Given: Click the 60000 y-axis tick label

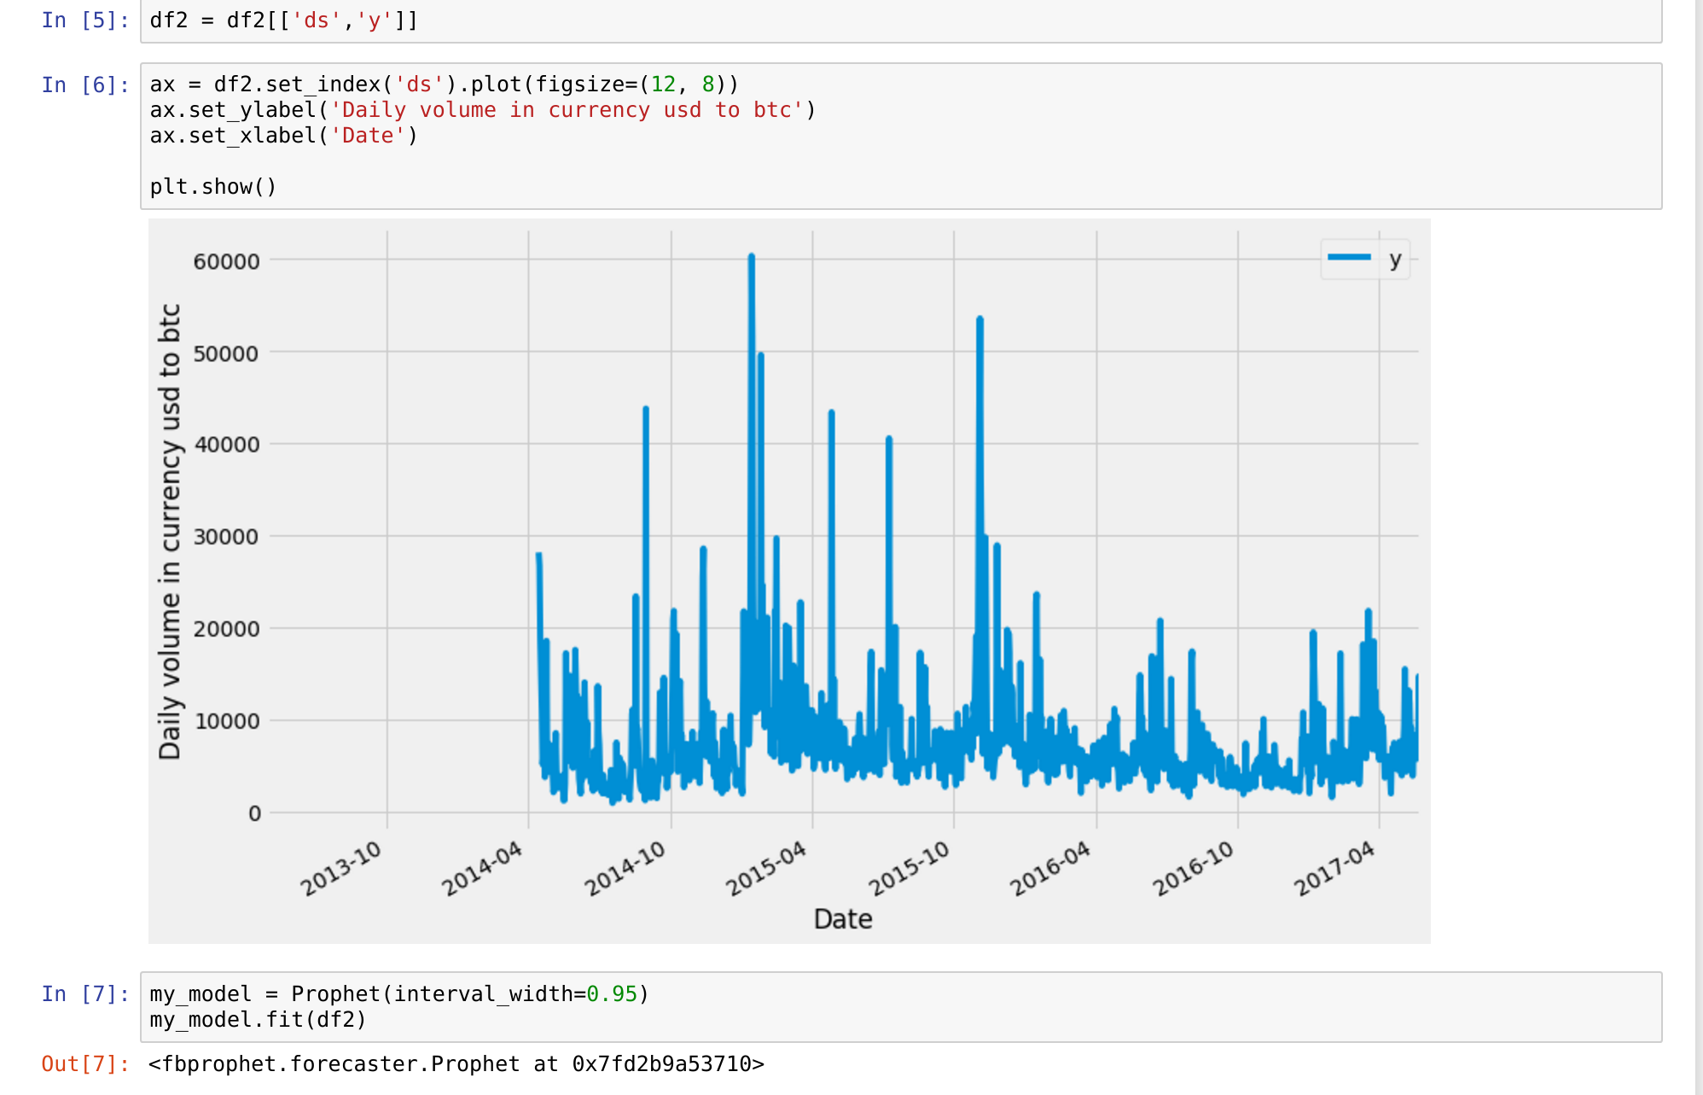Looking at the screenshot, I should pos(226,262).
